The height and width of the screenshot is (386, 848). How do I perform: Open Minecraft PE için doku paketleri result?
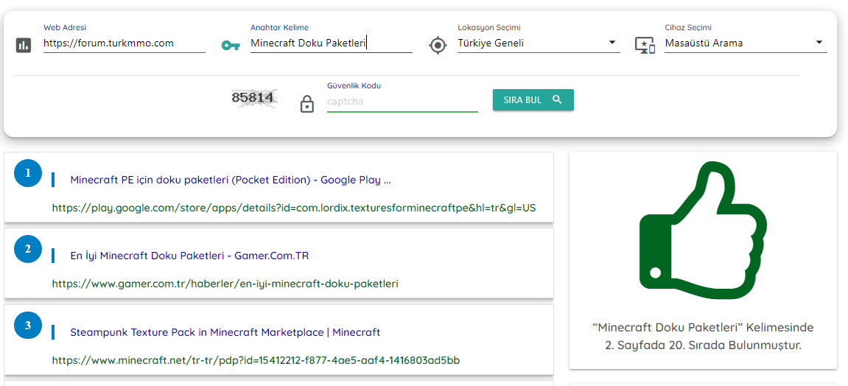pyautogui.click(x=231, y=180)
